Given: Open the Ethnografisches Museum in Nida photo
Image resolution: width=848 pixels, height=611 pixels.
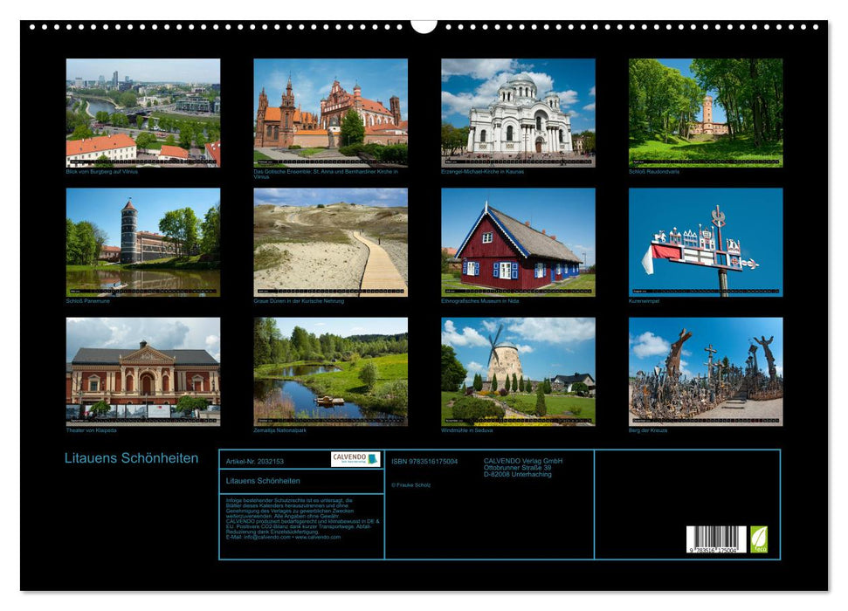Looking at the screenshot, I should coord(518,242).
